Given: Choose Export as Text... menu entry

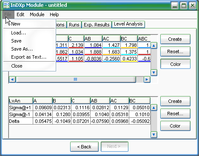Looking at the screenshot, I should [29, 57].
